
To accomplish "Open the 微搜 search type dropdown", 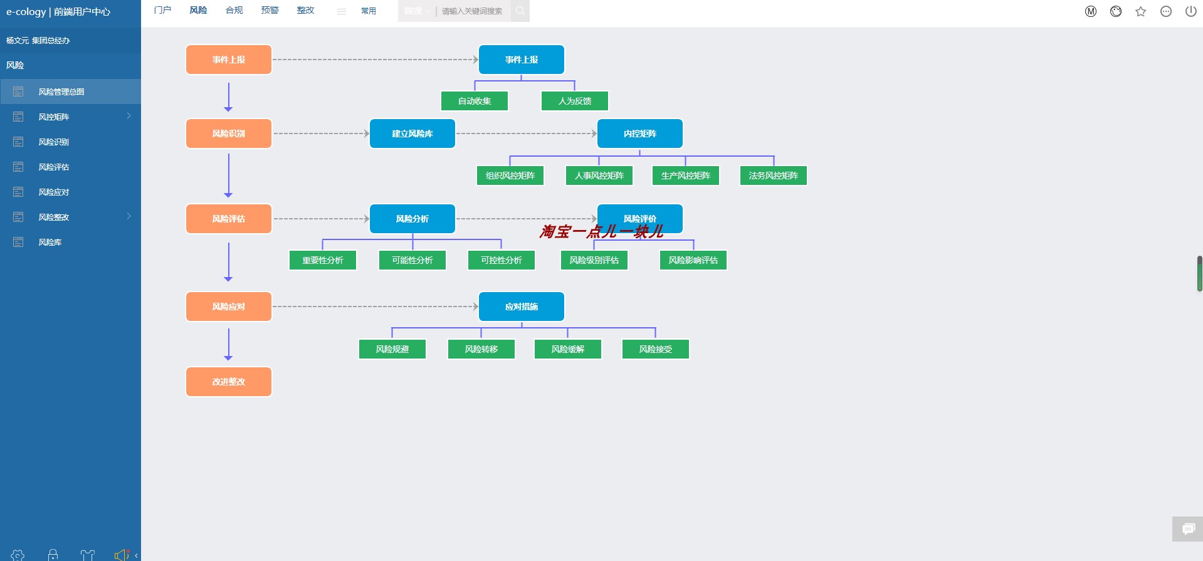I will coord(417,11).
